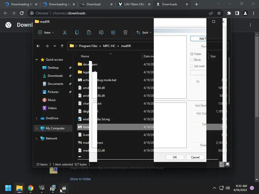The image size is (259, 194).
Task: Select Pictures in Quick access
Action: [x=53, y=92]
